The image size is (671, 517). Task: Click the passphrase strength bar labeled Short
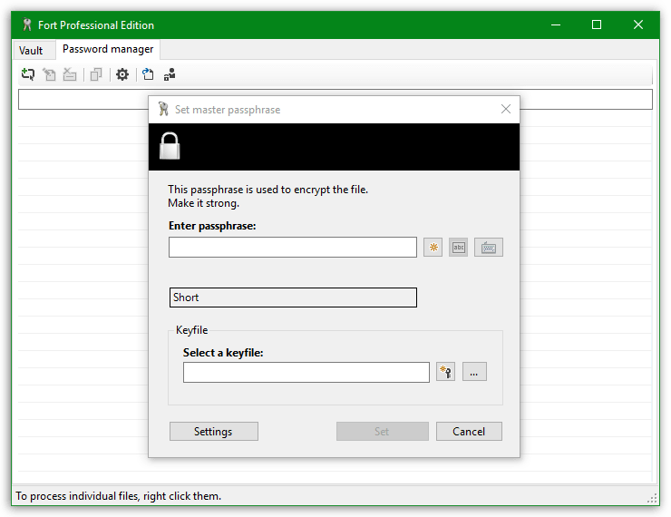click(x=292, y=298)
